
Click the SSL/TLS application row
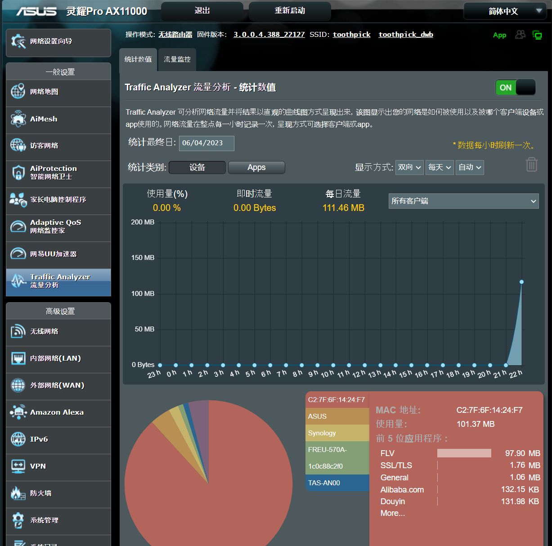click(460, 465)
